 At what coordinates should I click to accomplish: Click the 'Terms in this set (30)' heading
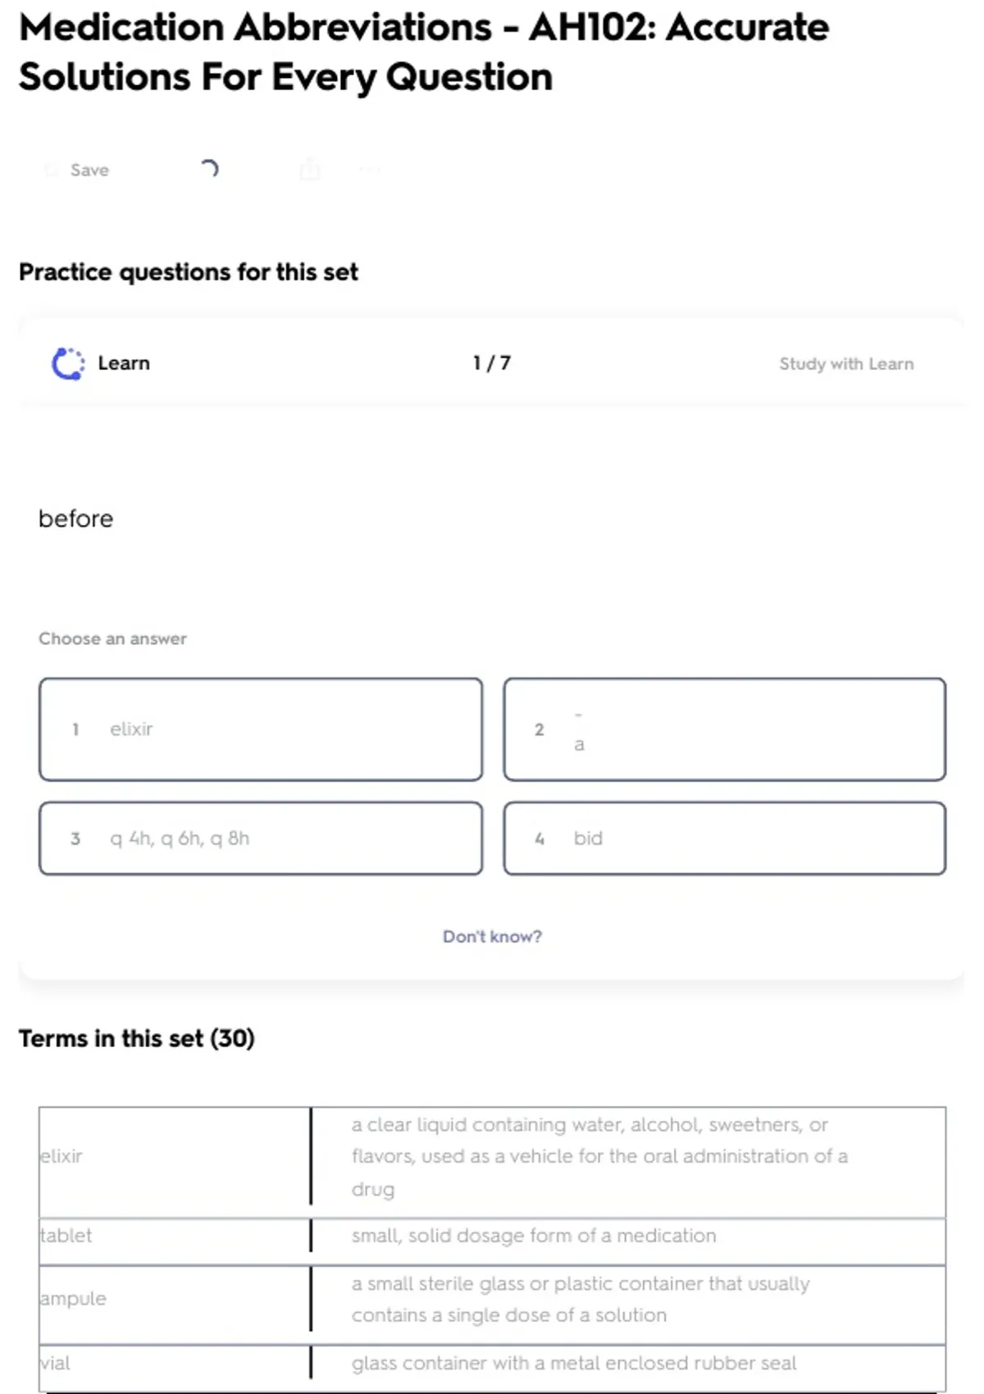click(x=137, y=1038)
